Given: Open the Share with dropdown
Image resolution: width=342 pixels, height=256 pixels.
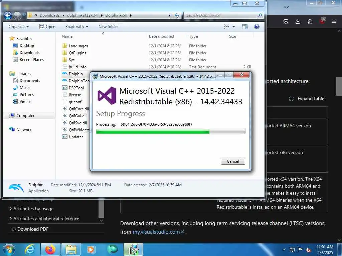Looking at the screenshot, I should click(76, 27).
